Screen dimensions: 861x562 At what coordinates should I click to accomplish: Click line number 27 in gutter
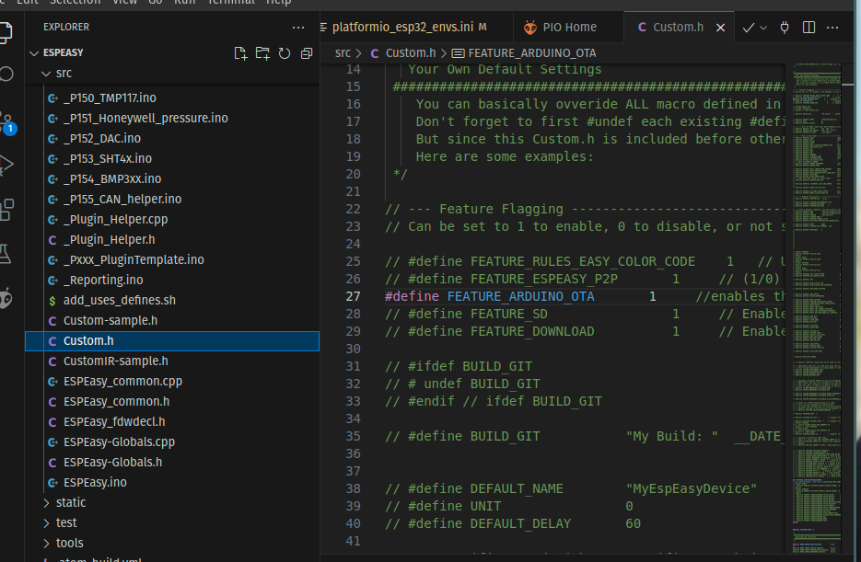pos(353,296)
